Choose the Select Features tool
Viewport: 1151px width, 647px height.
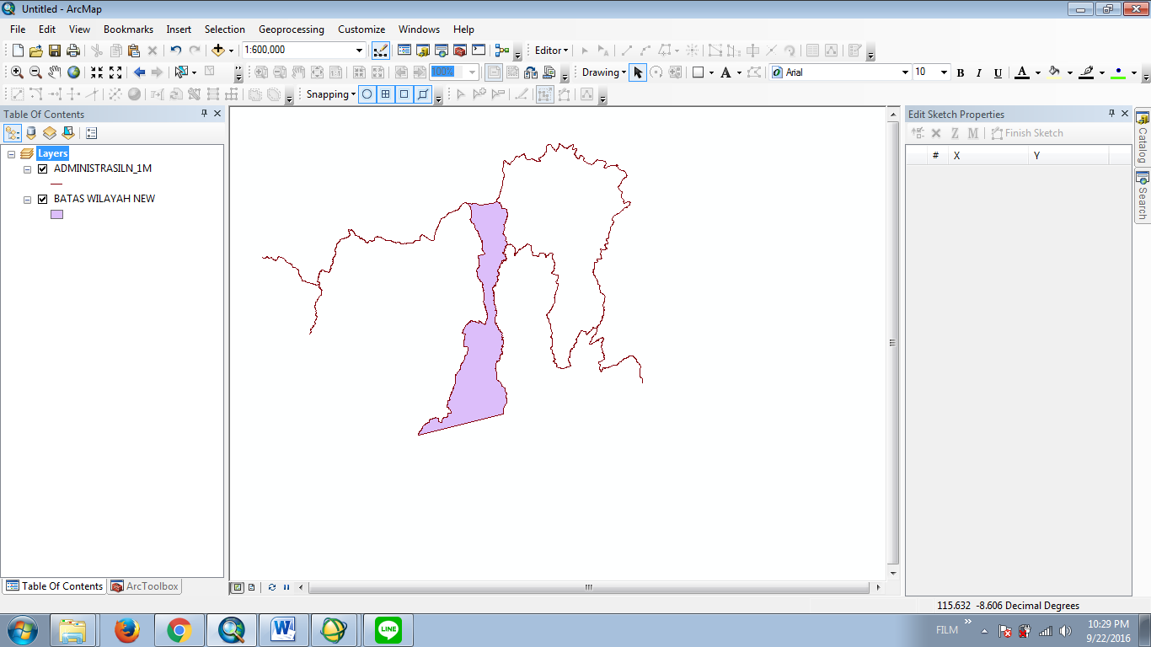[181, 72]
